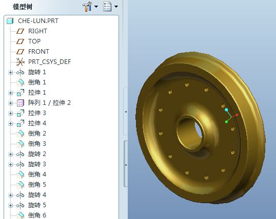The height and width of the screenshot is (219, 276).
Task: Click the 旋转 4 revolve icon
Action: point(20,195)
